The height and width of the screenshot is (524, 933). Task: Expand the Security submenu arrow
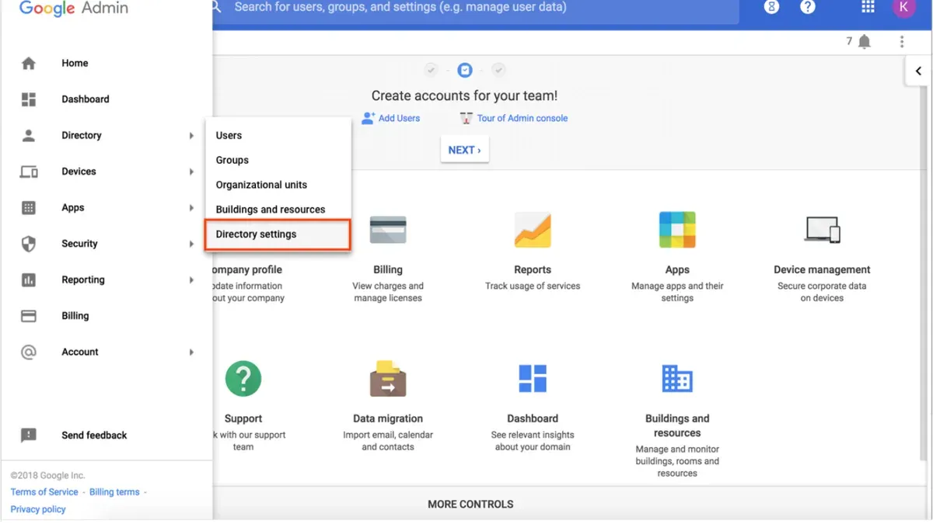tap(191, 244)
